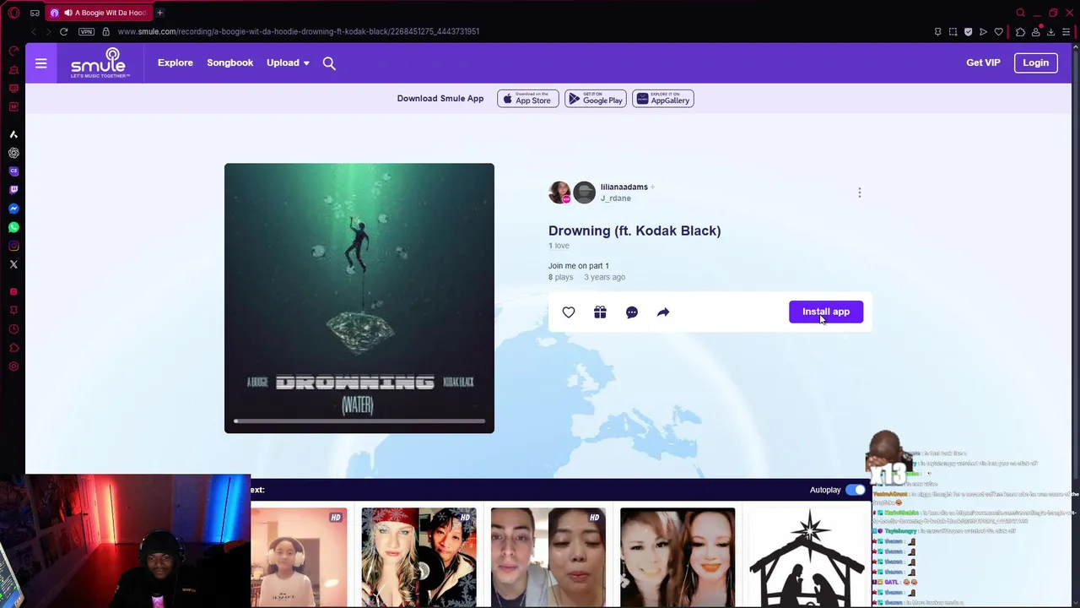Toggle the Autoplay switch
The height and width of the screenshot is (608, 1080).
856,490
